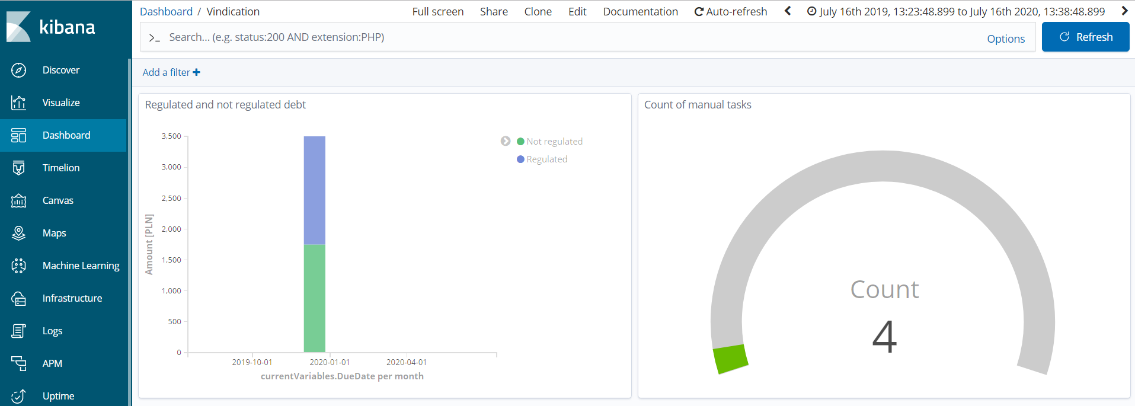The height and width of the screenshot is (406, 1135).
Task: Open the Auto-refresh interval dropdown
Action: tap(730, 11)
